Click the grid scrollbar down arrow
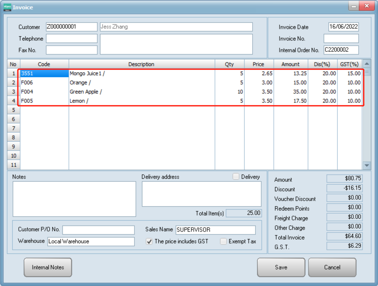 click(366, 165)
